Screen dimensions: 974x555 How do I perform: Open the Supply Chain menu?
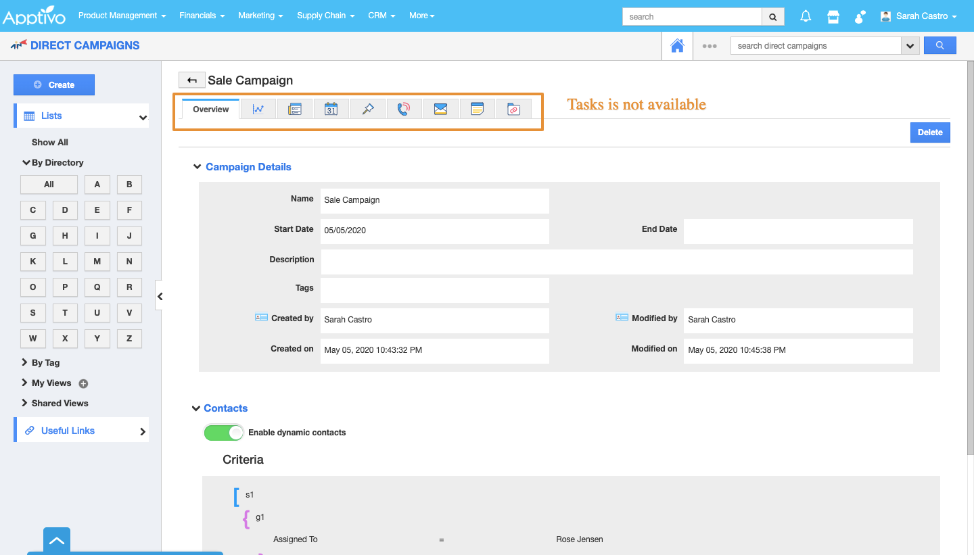(325, 16)
